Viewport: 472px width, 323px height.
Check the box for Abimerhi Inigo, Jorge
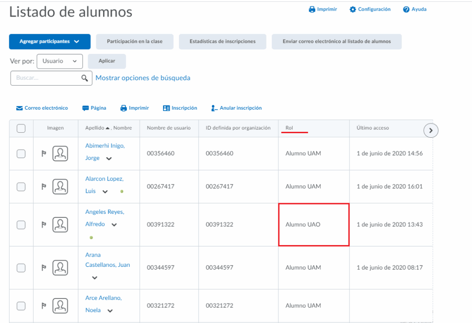(21, 154)
